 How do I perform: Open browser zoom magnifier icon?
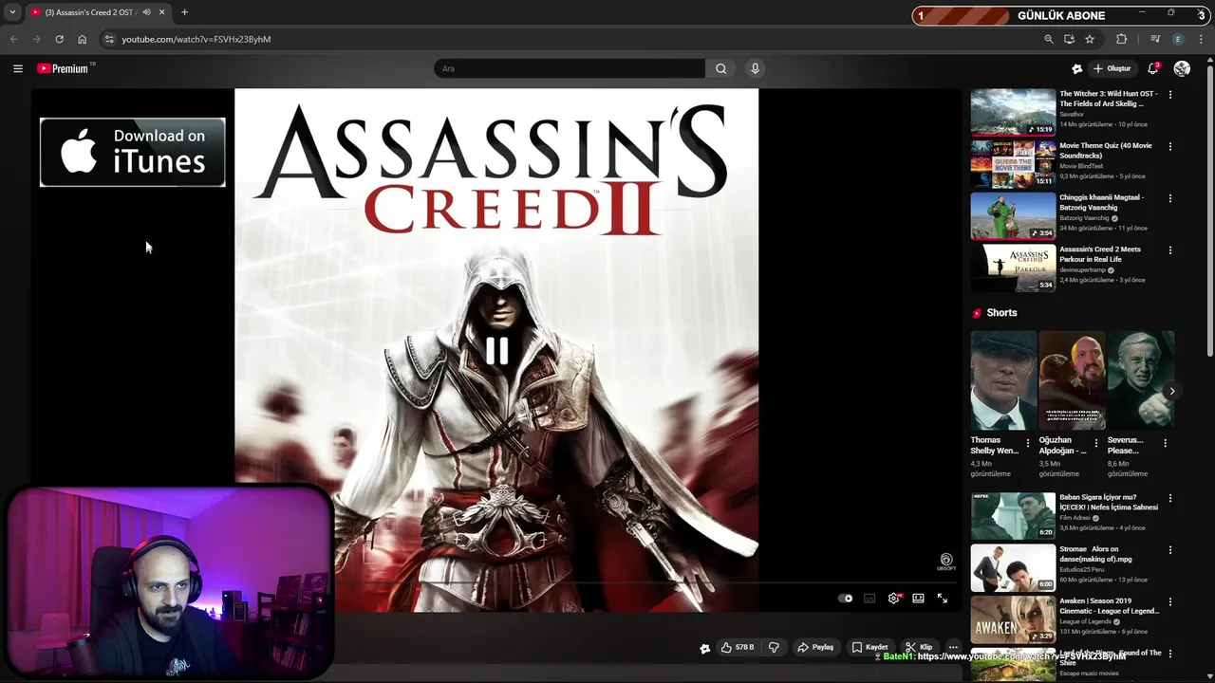1049,39
